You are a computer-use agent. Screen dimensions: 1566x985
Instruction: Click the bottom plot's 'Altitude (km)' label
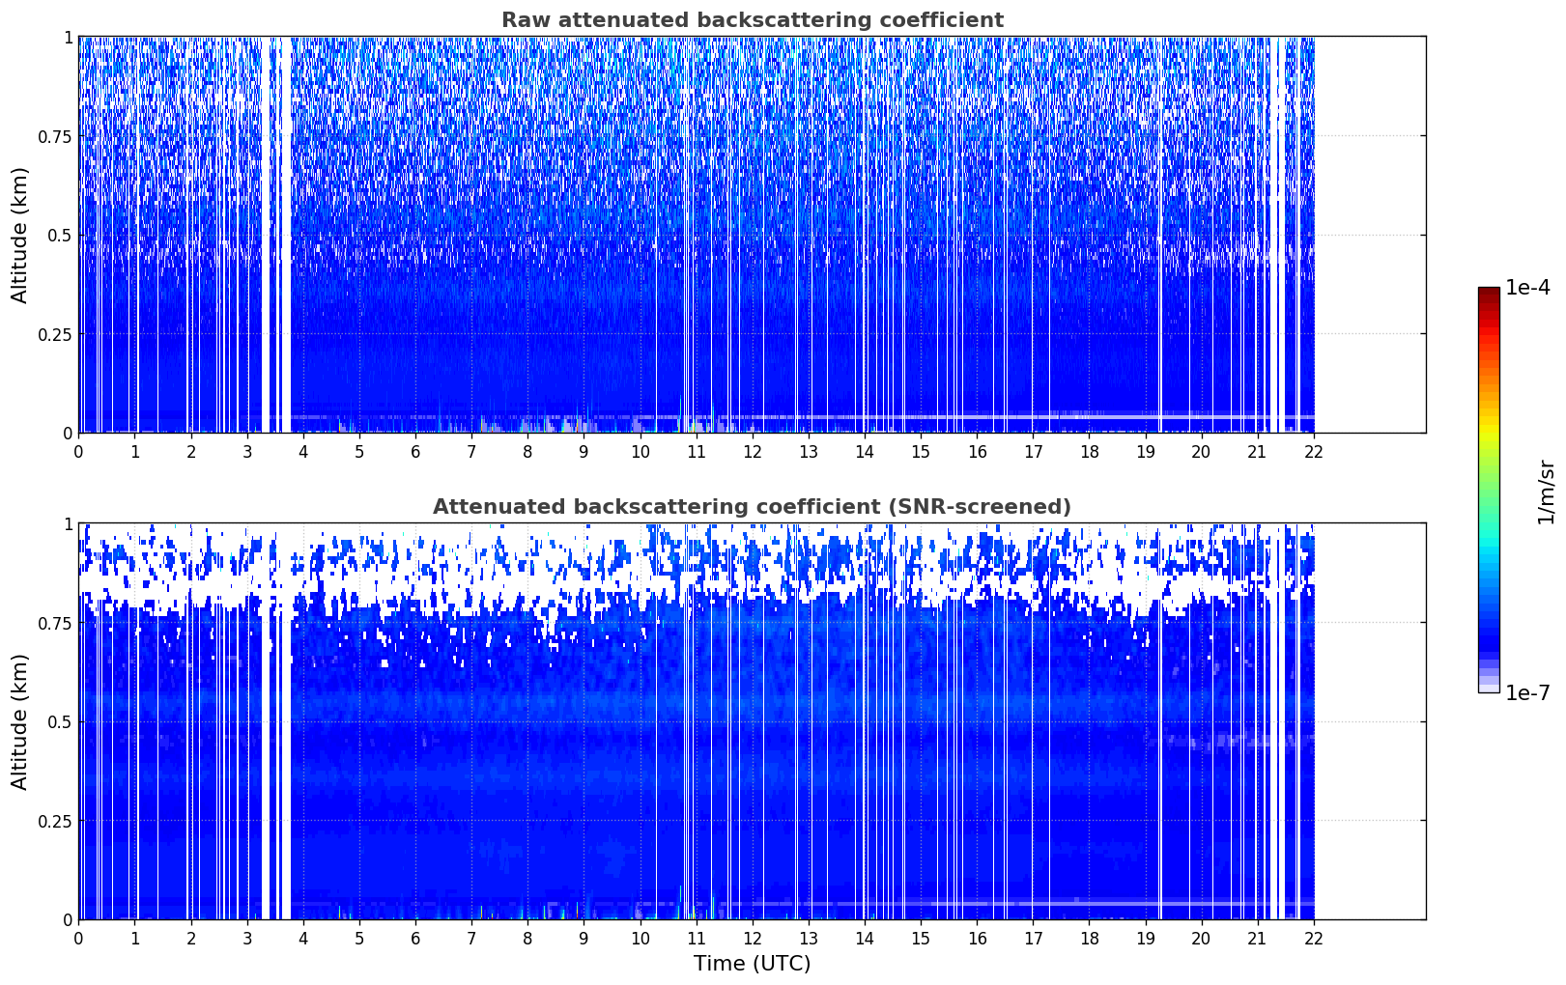tap(20, 721)
